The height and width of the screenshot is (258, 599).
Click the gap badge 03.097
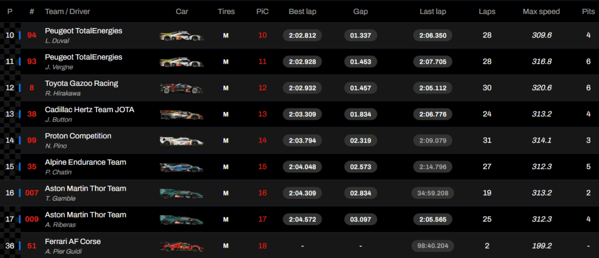pos(360,219)
